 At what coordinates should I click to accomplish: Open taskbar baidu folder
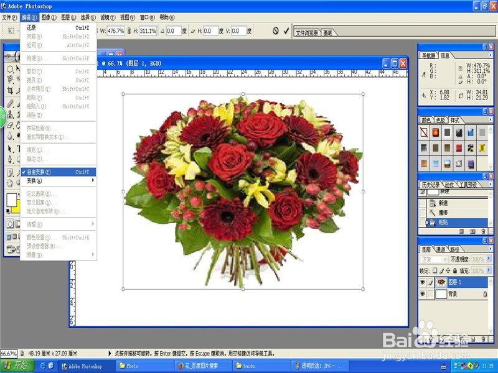coord(261,366)
